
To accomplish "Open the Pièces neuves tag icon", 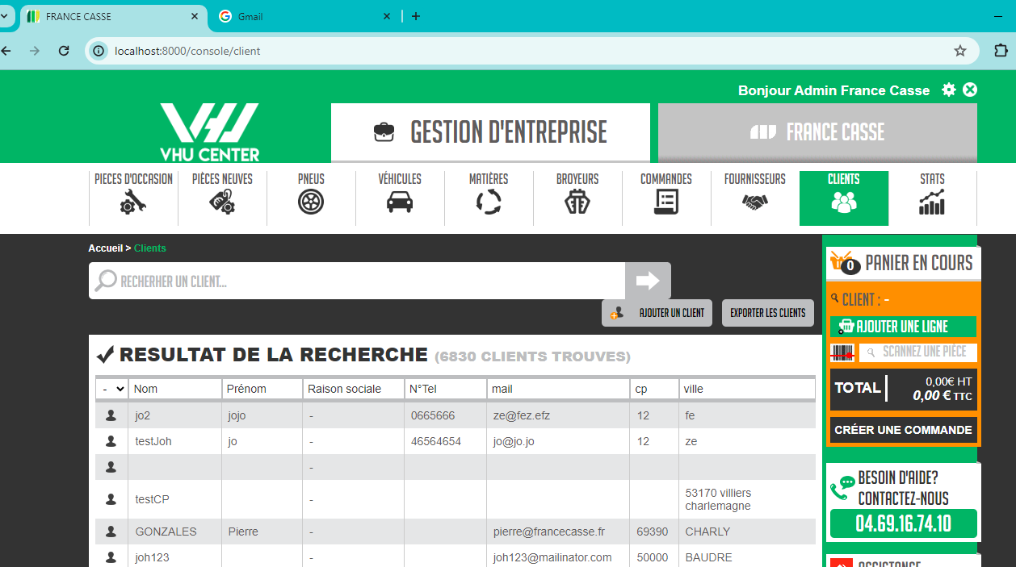I will (x=222, y=202).
